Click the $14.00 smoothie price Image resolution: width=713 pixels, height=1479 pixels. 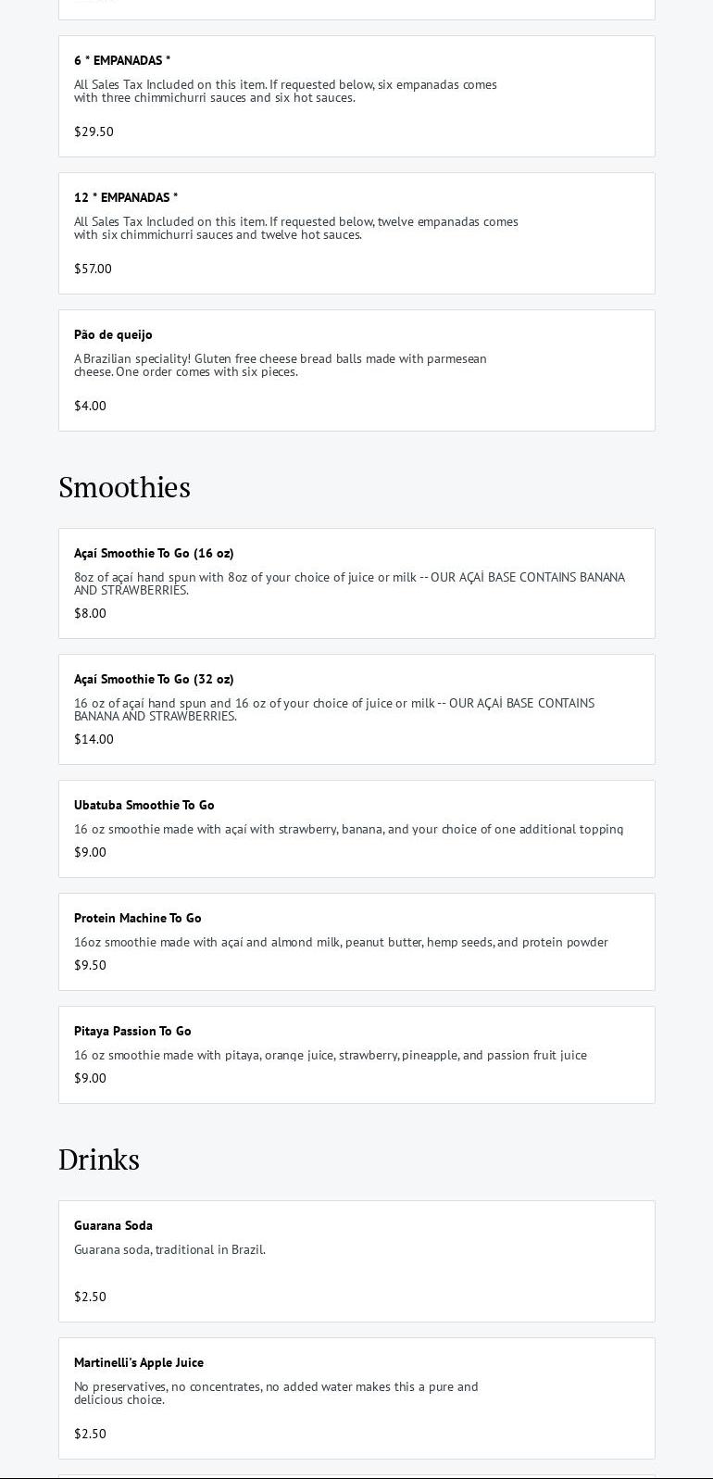click(94, 740)
